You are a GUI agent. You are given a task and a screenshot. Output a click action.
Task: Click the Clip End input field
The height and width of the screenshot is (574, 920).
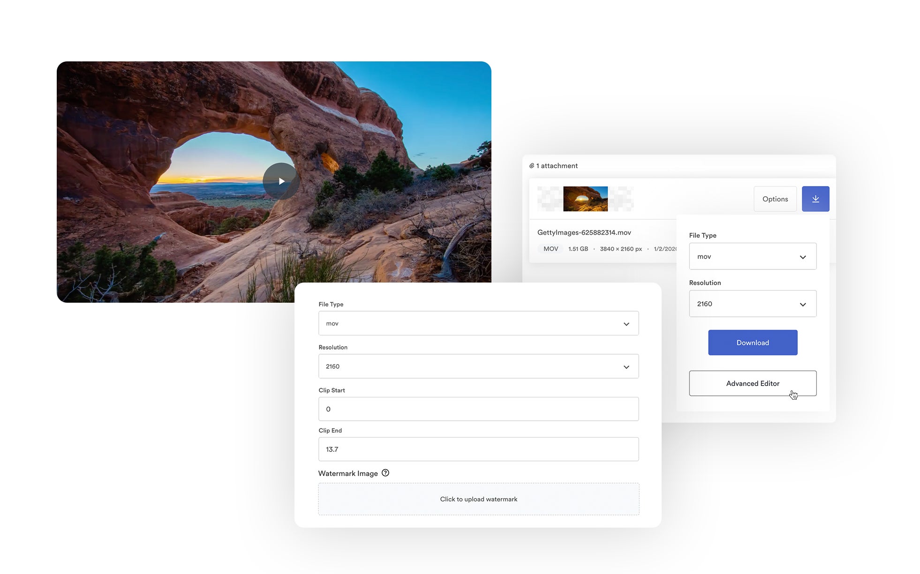(478, 450)
